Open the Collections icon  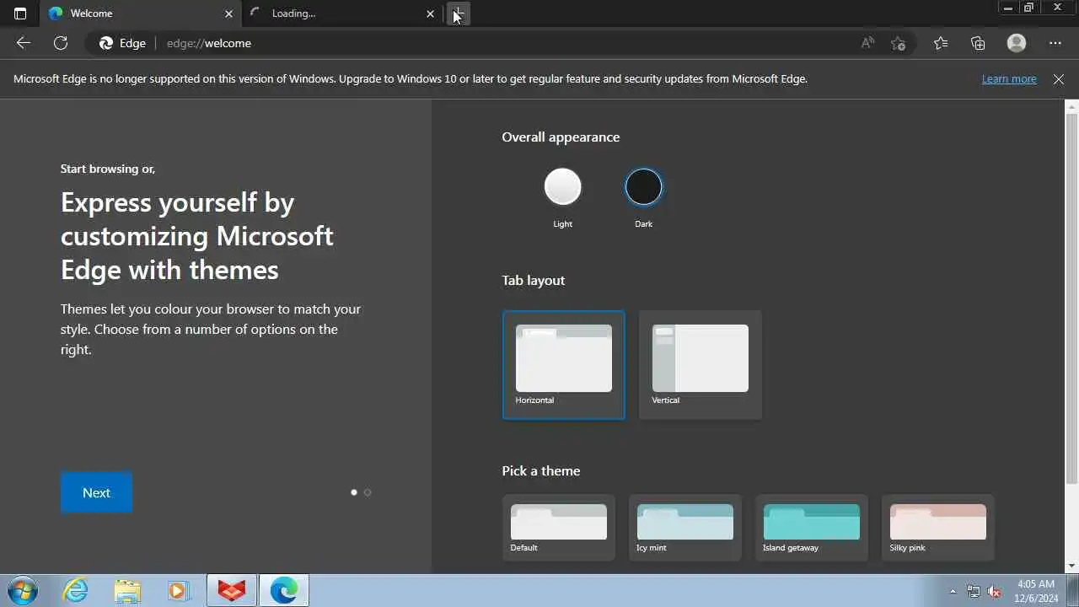click(x=978, y=43)
